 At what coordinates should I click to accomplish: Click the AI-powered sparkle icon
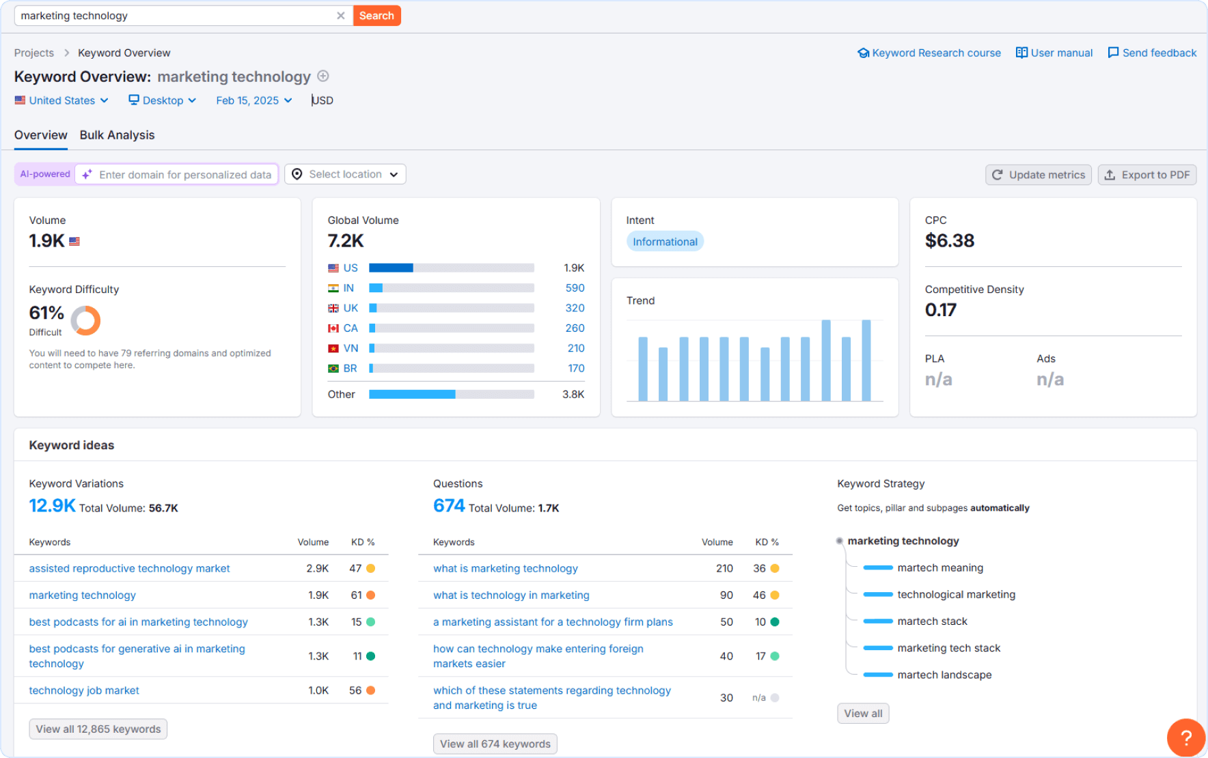[x=87, y=175]
